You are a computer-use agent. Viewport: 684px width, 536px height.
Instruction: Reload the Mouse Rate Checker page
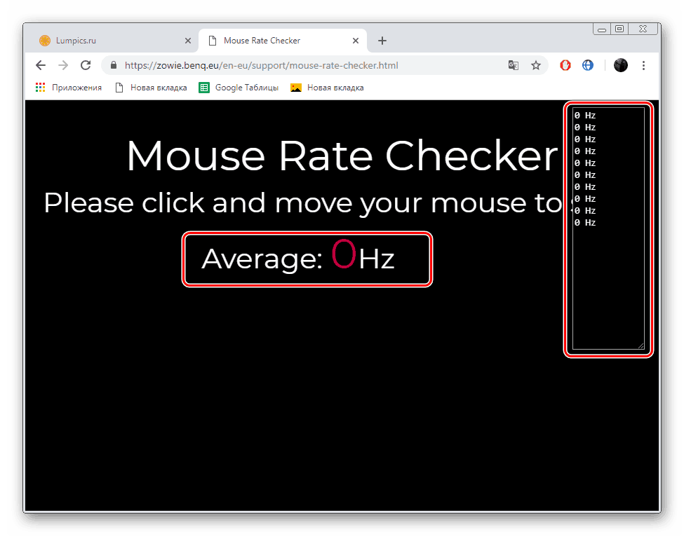[86, 65]
